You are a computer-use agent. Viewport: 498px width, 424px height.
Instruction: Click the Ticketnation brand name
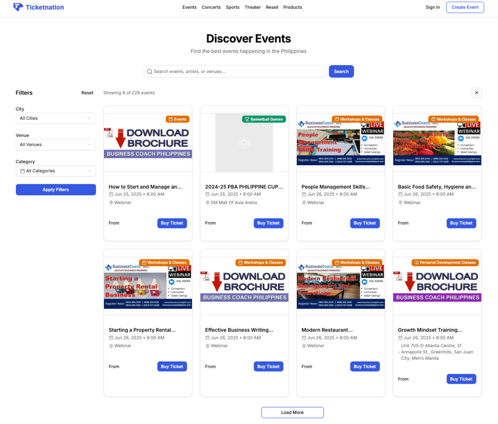click(x=45, y=7)
